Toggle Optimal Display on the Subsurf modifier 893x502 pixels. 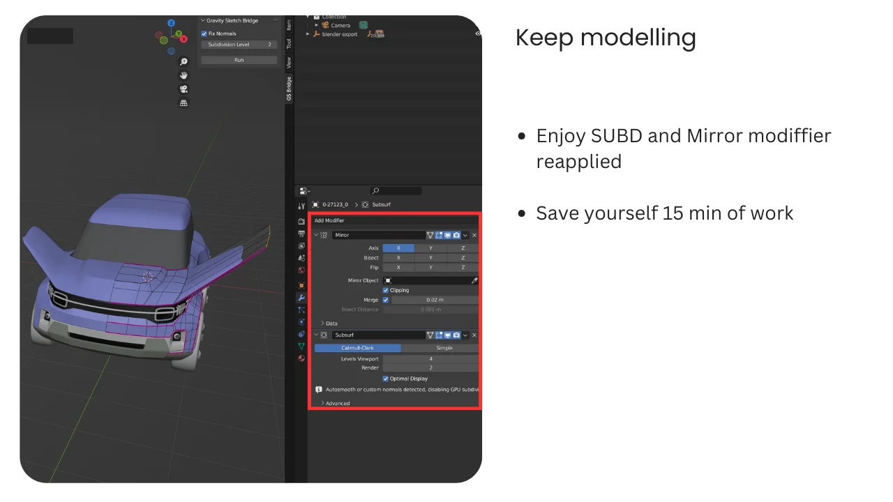click(386, 379)
